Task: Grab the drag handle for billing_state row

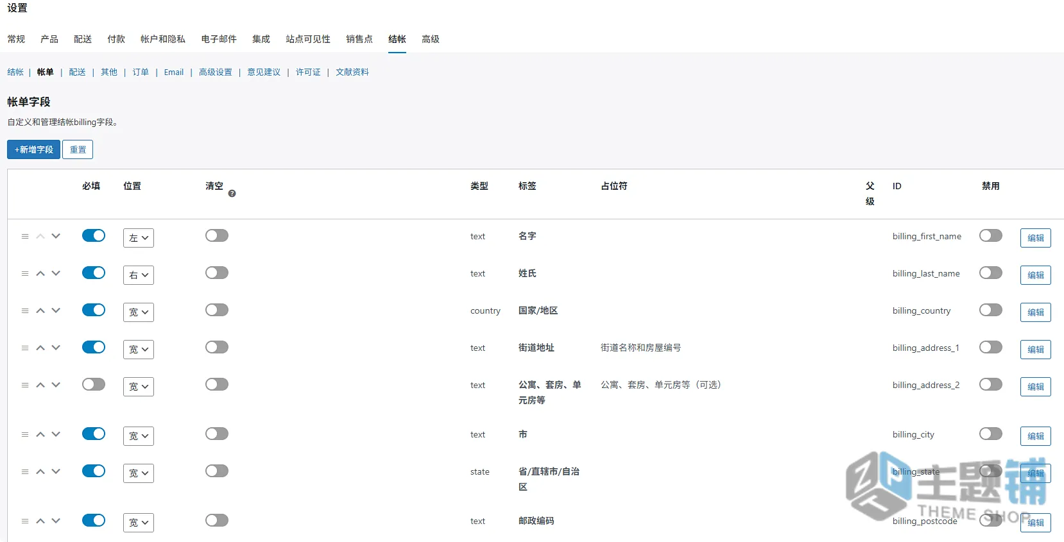Action: (x=25, y=471)
